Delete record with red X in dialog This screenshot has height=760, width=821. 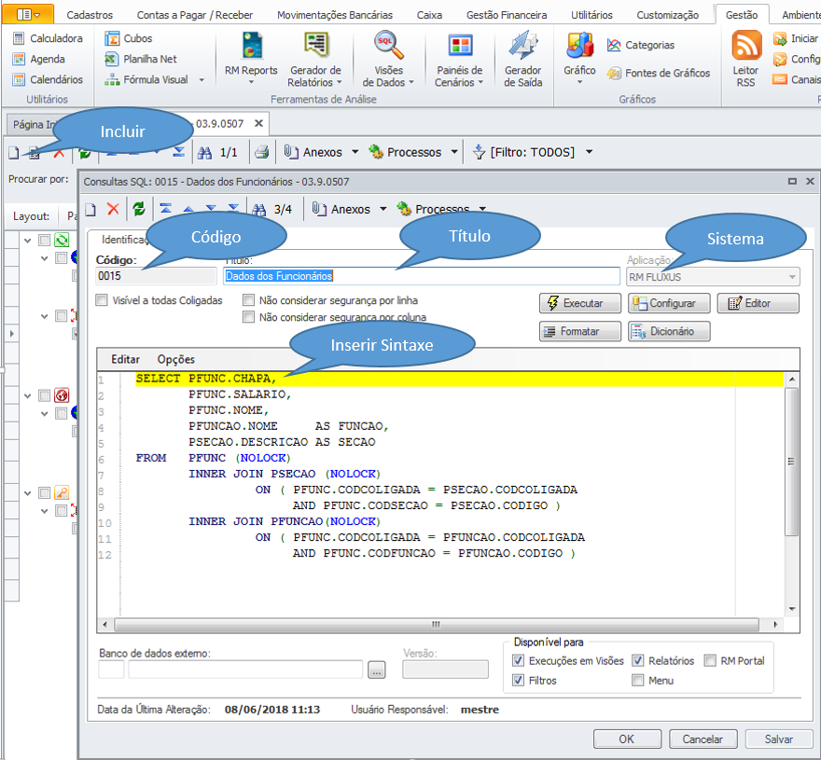pos(113,209)
